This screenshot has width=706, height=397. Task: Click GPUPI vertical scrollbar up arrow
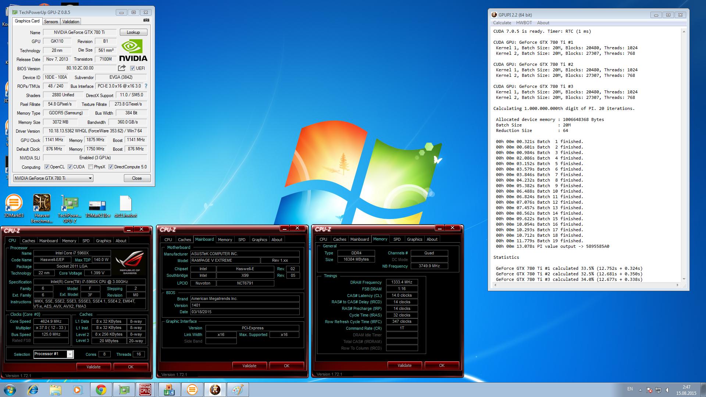pyautogui.click(x=684, y=32)
